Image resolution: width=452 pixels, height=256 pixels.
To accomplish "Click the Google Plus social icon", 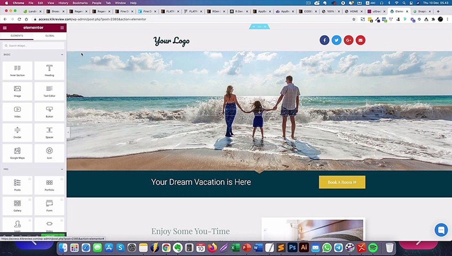I will tap(349, 40).
